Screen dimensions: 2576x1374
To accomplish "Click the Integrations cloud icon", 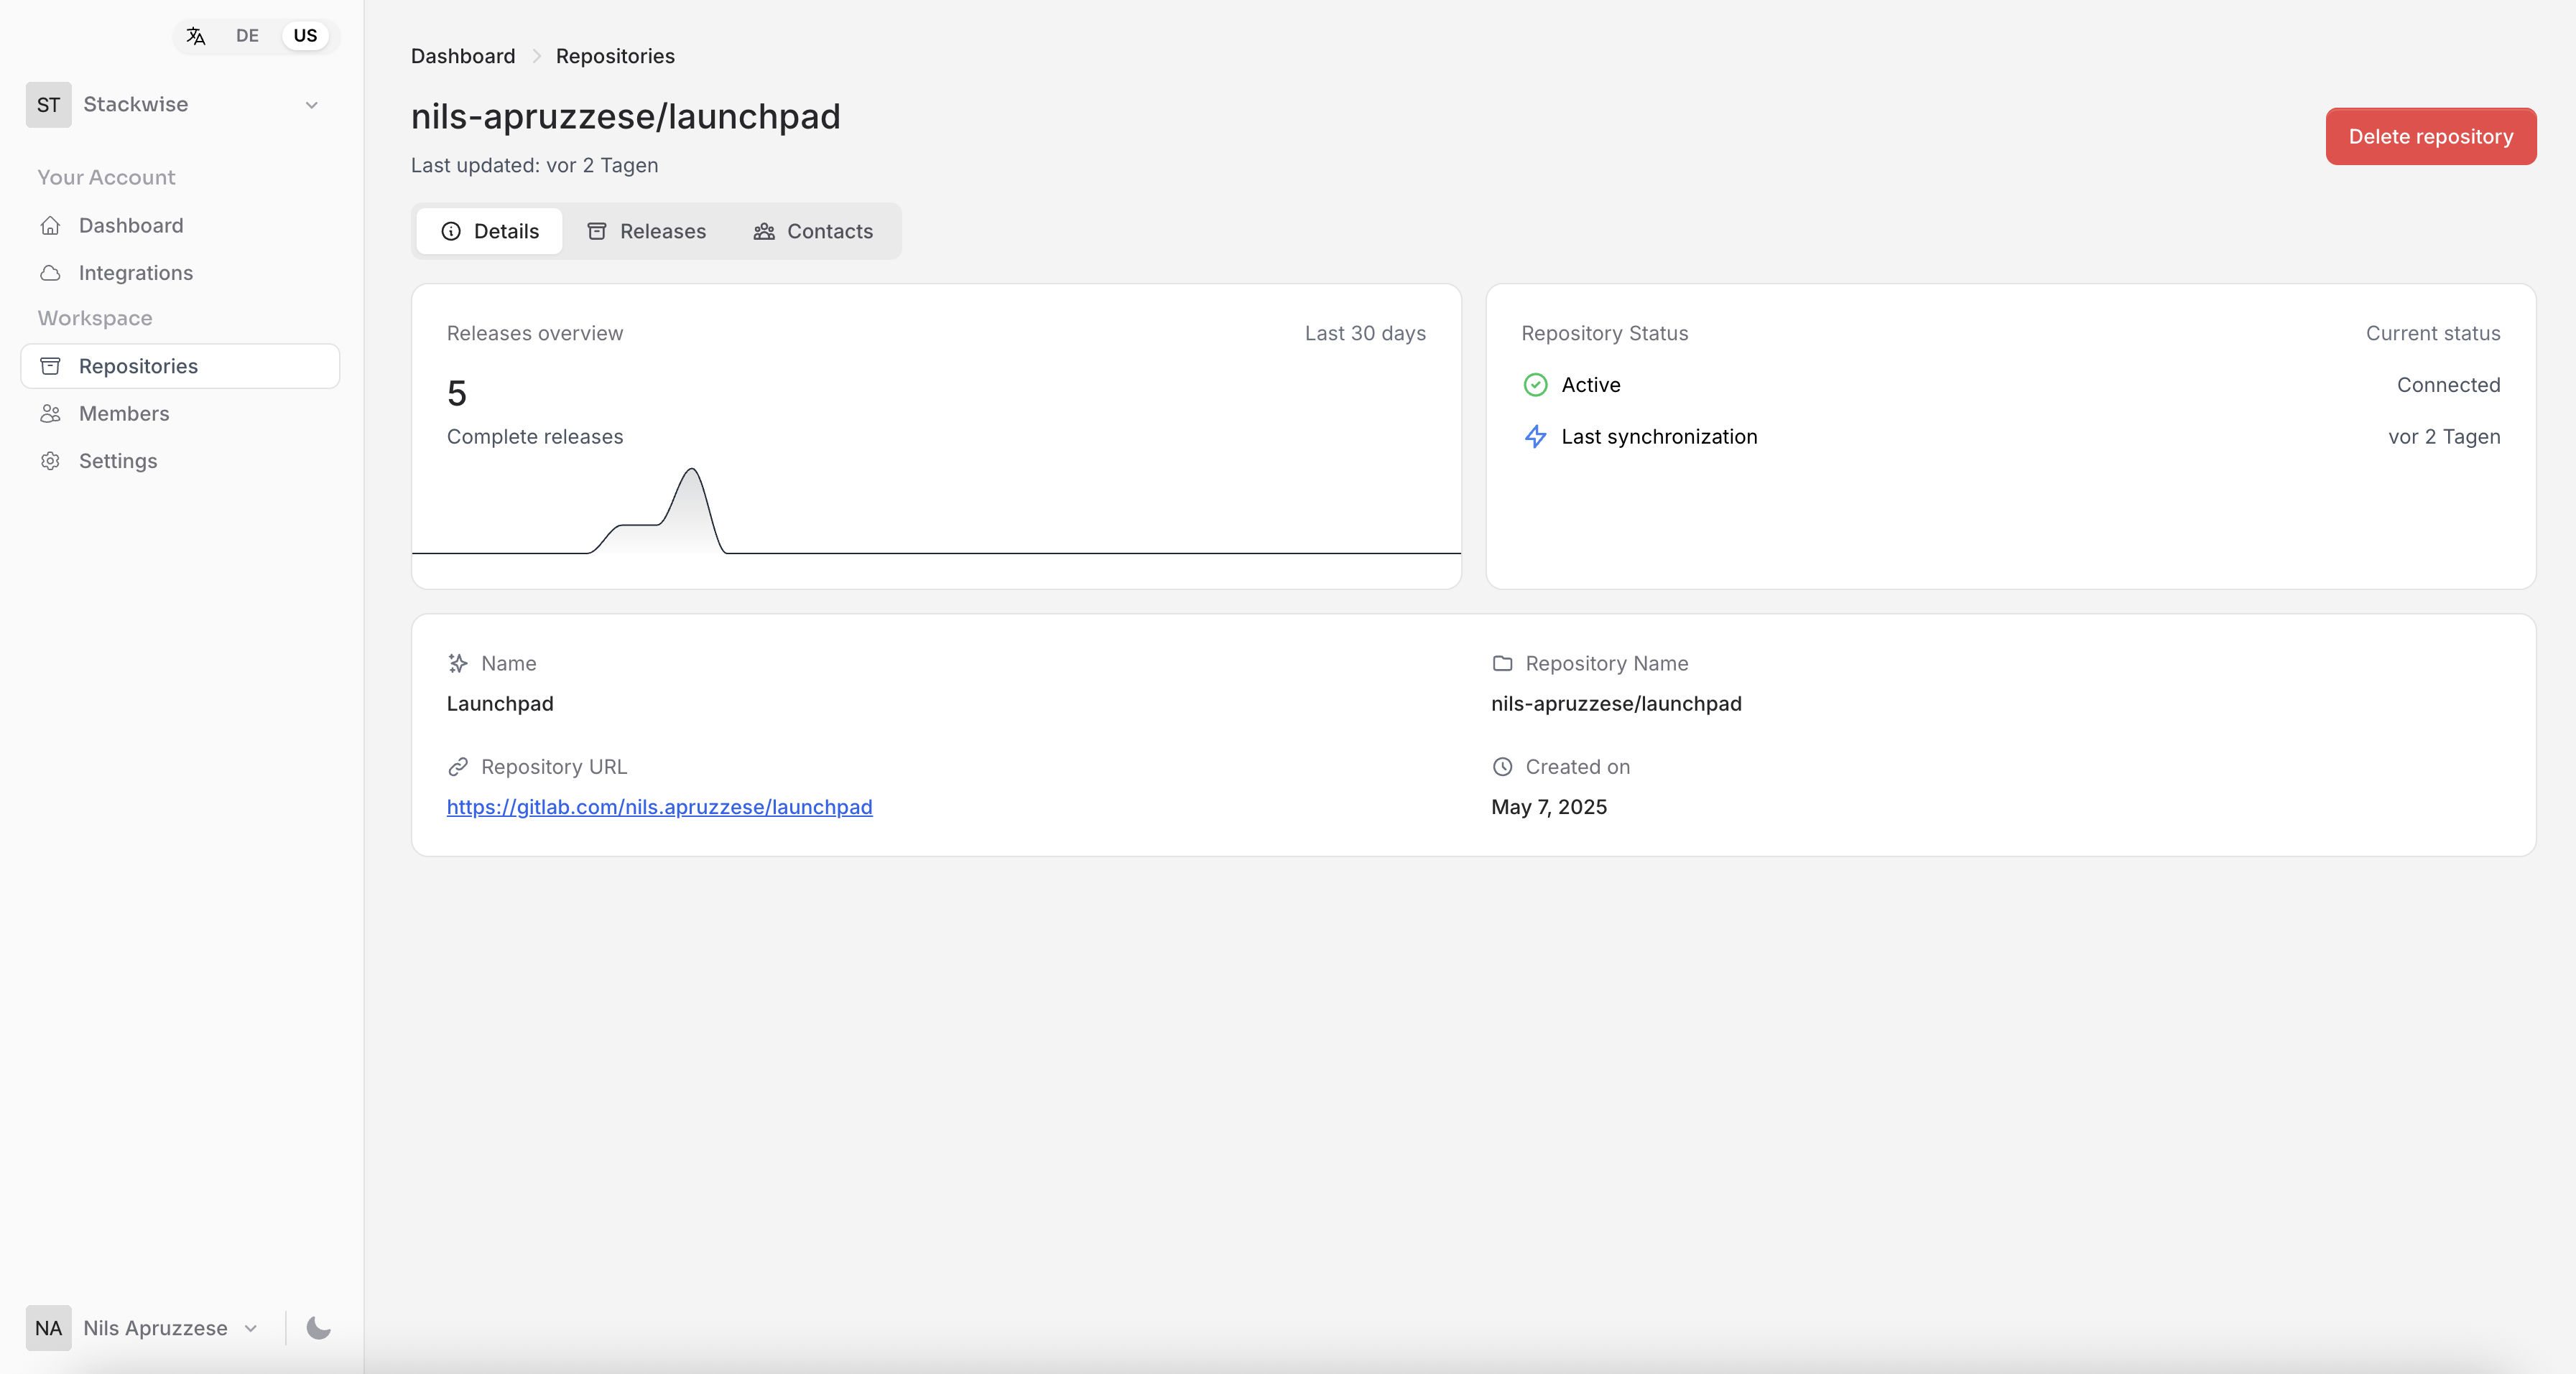I will (x=50, y=273).
